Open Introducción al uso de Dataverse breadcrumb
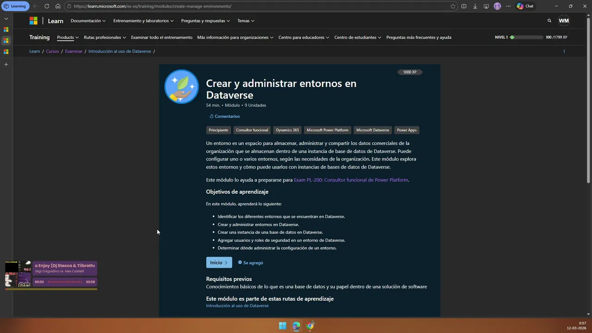This screenshot has height=333, width=592. coord(120,51)
